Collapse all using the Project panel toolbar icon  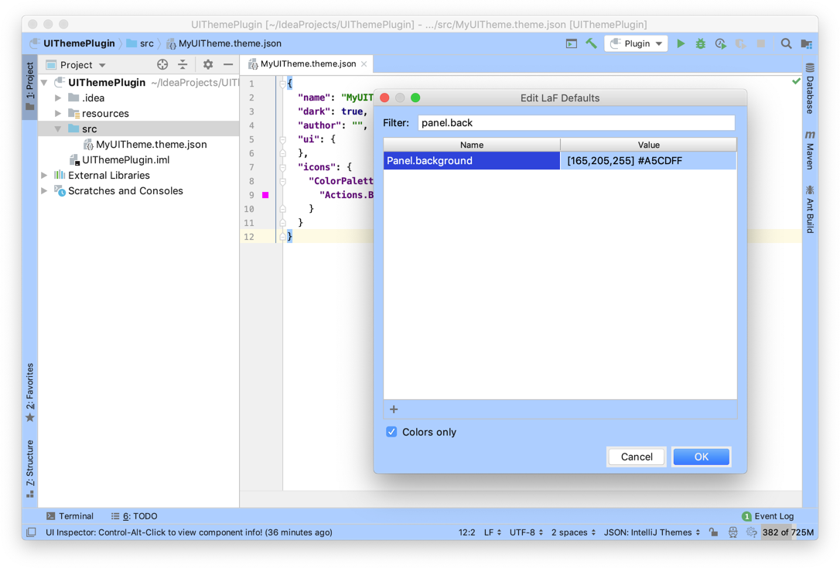[x=183, y=65]
